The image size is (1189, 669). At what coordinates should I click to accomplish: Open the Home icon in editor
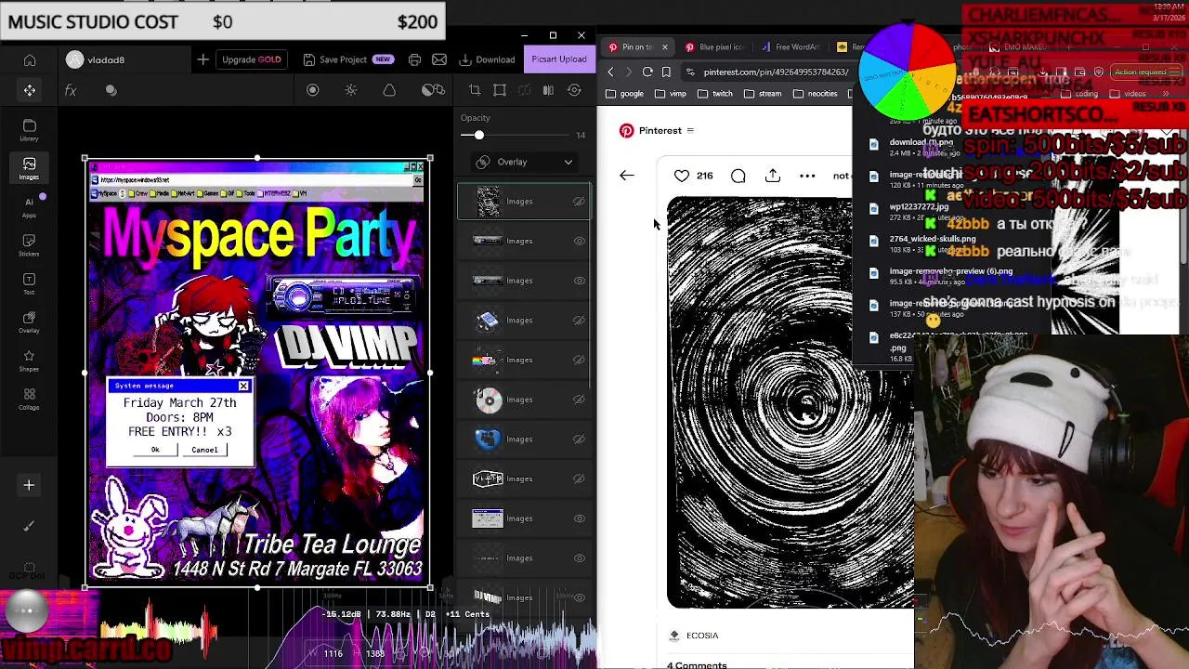point(30,59)
